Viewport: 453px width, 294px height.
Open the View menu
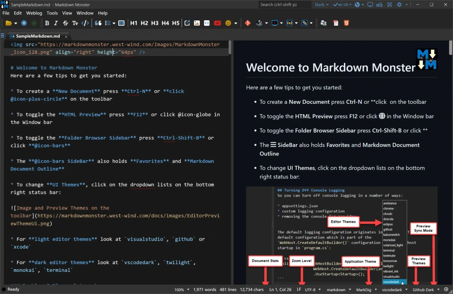point(67,13)
